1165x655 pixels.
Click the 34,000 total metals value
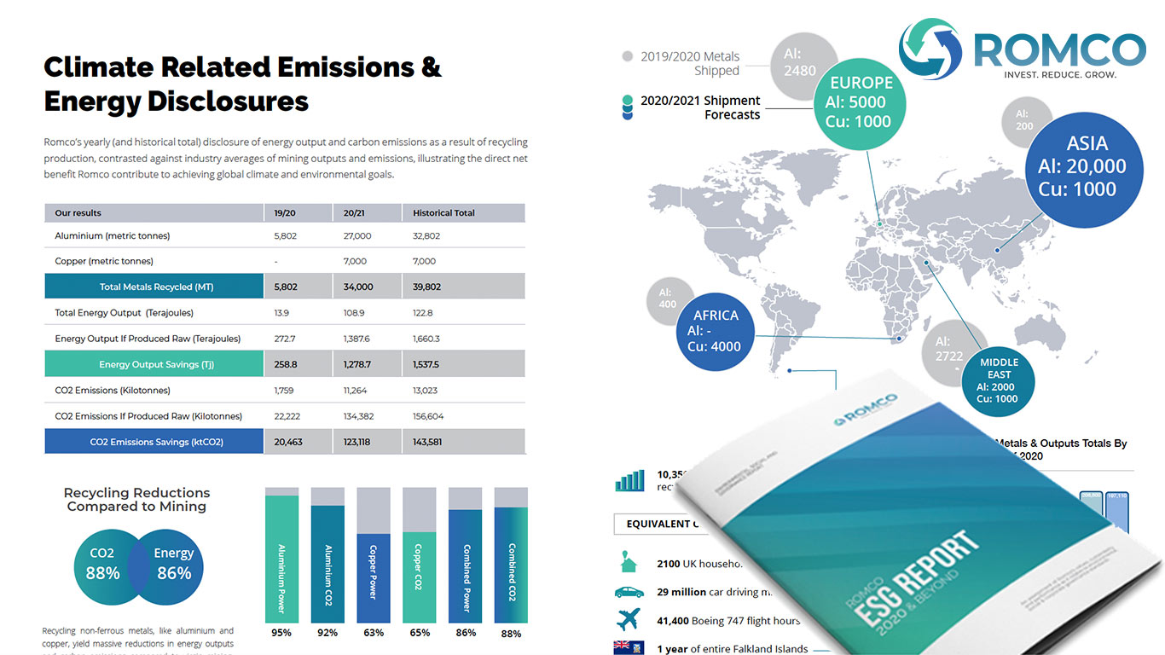[358, 287]
